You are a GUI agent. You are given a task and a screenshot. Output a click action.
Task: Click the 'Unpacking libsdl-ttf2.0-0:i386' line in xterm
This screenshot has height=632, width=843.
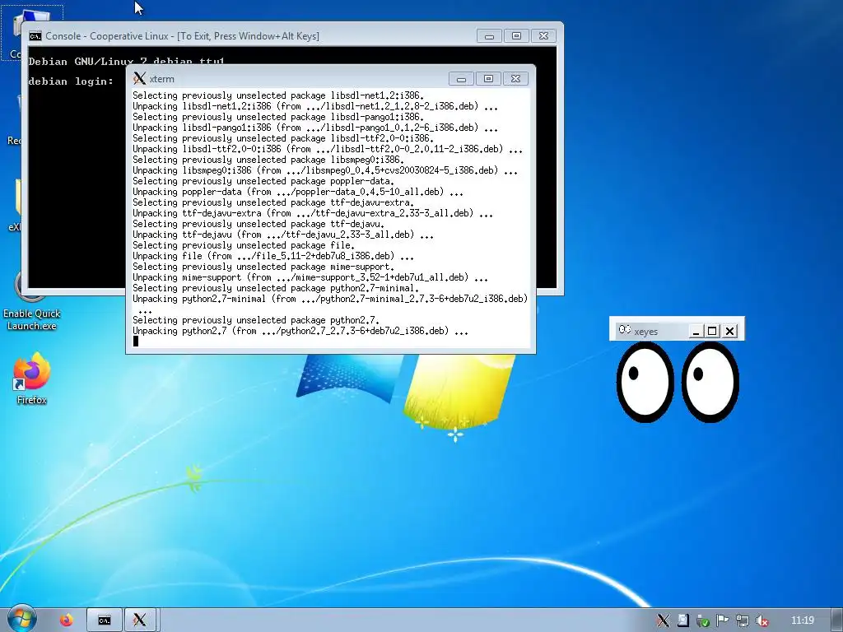328,149
